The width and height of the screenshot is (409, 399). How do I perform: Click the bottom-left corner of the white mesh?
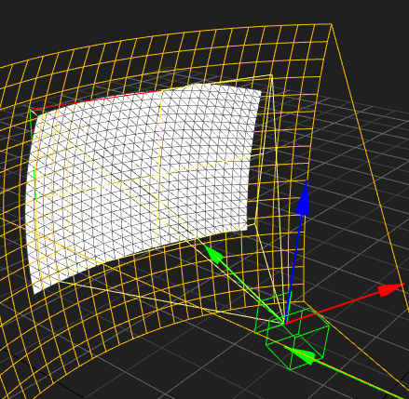34,293
